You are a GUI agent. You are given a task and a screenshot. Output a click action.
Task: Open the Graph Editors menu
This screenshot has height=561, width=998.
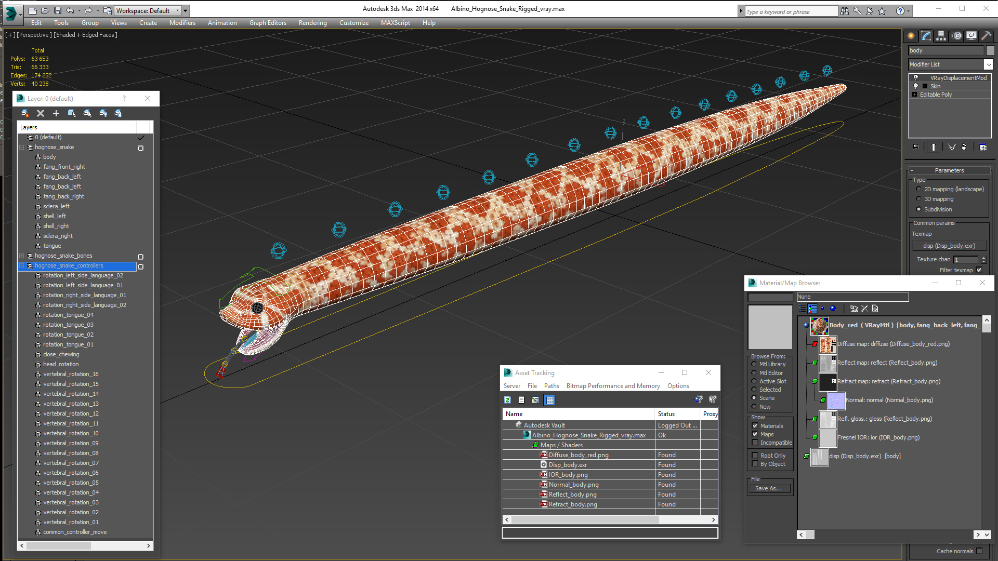268,23
